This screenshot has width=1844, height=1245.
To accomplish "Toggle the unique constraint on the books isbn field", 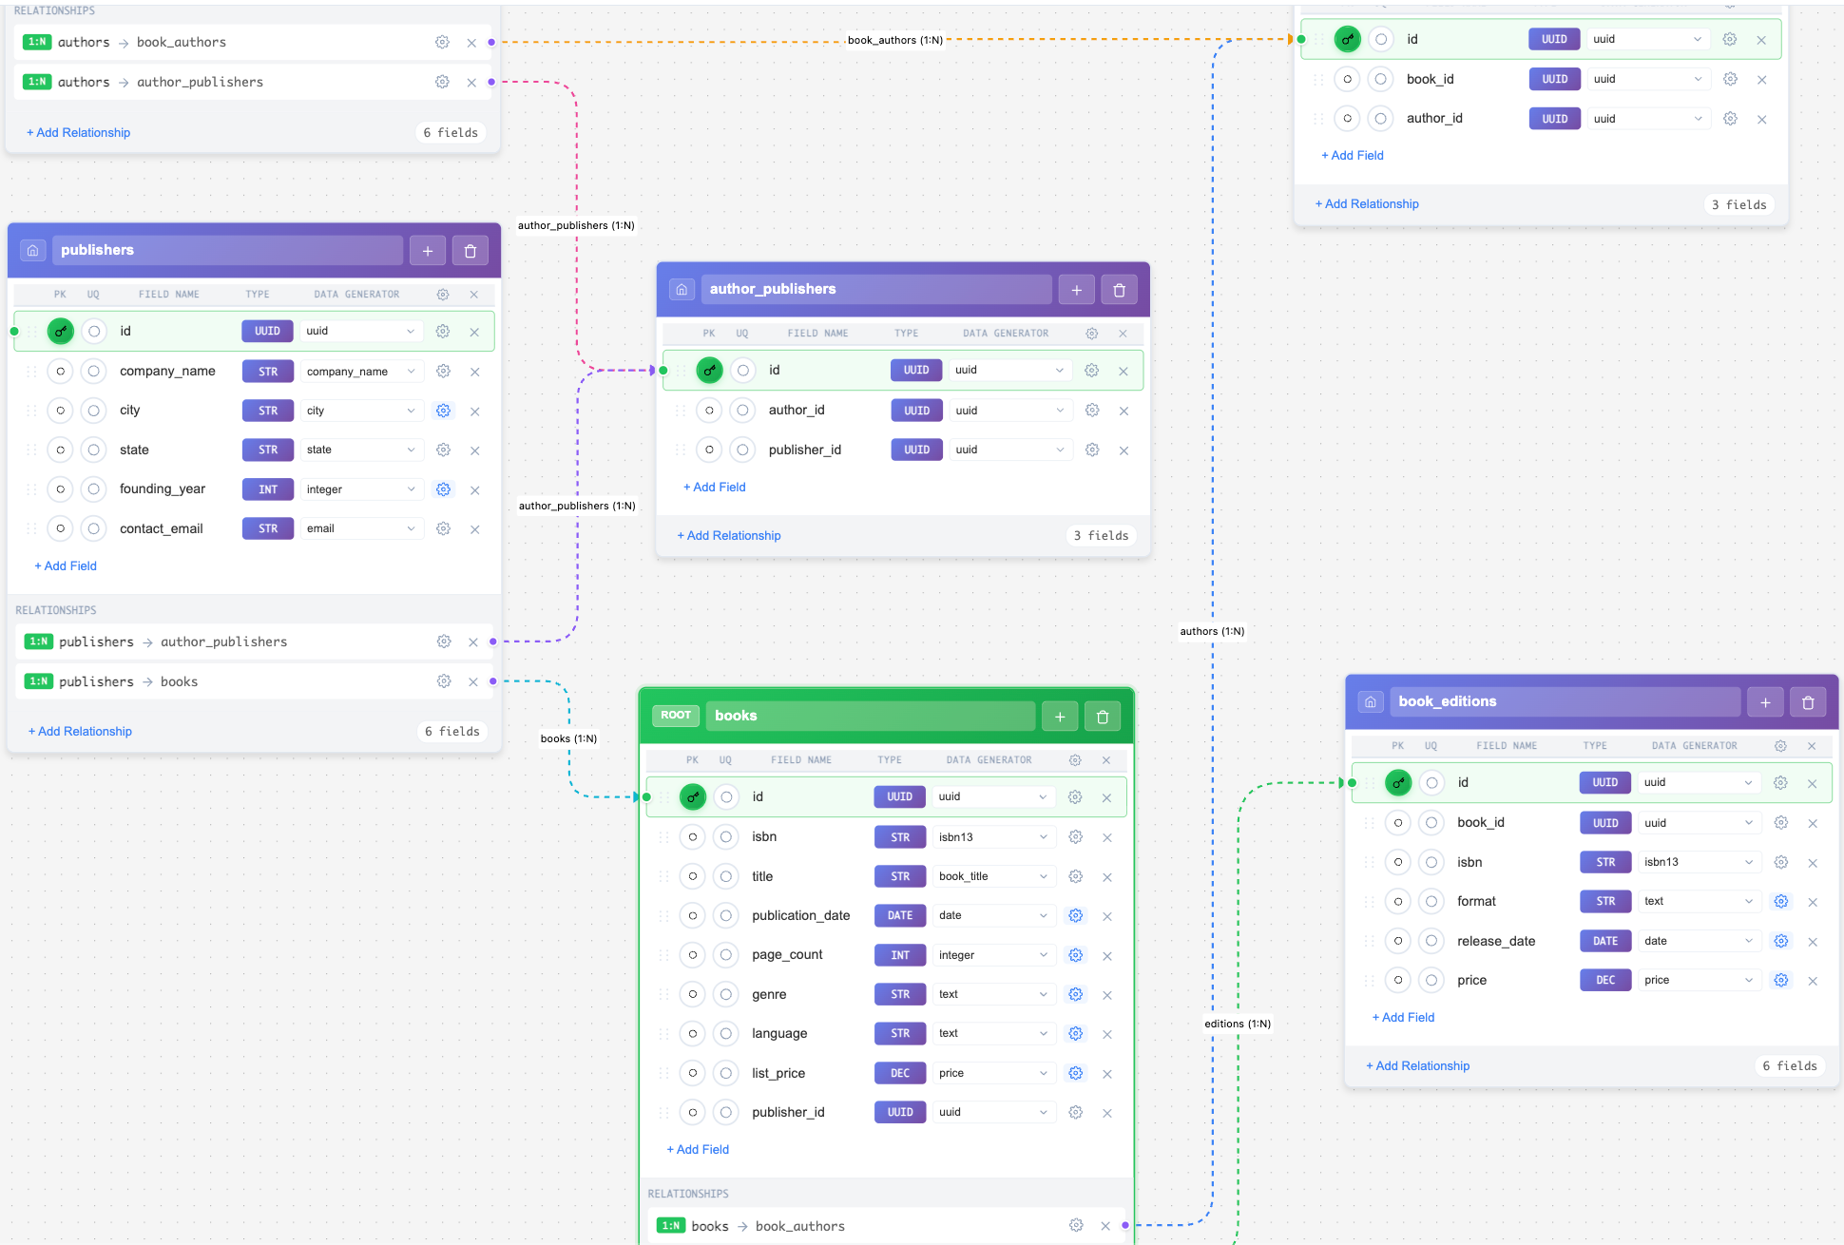I will [x=726, y=836].
